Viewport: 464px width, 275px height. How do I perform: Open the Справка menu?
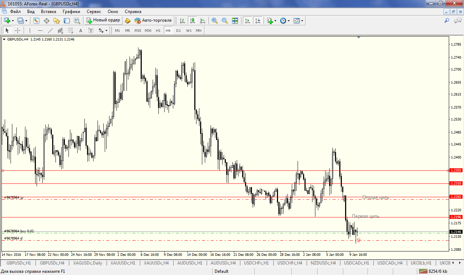[x=133, y=12]
